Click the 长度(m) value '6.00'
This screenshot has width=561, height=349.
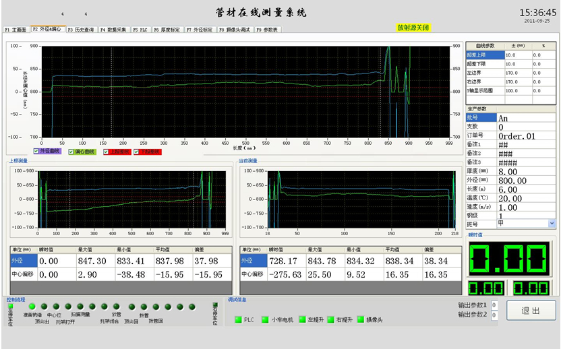pyautogui.click(x=527, y=189)
